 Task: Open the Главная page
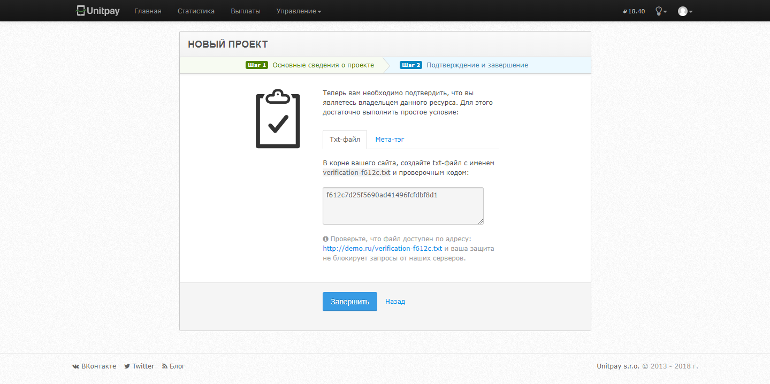click(x=148, y=11)
